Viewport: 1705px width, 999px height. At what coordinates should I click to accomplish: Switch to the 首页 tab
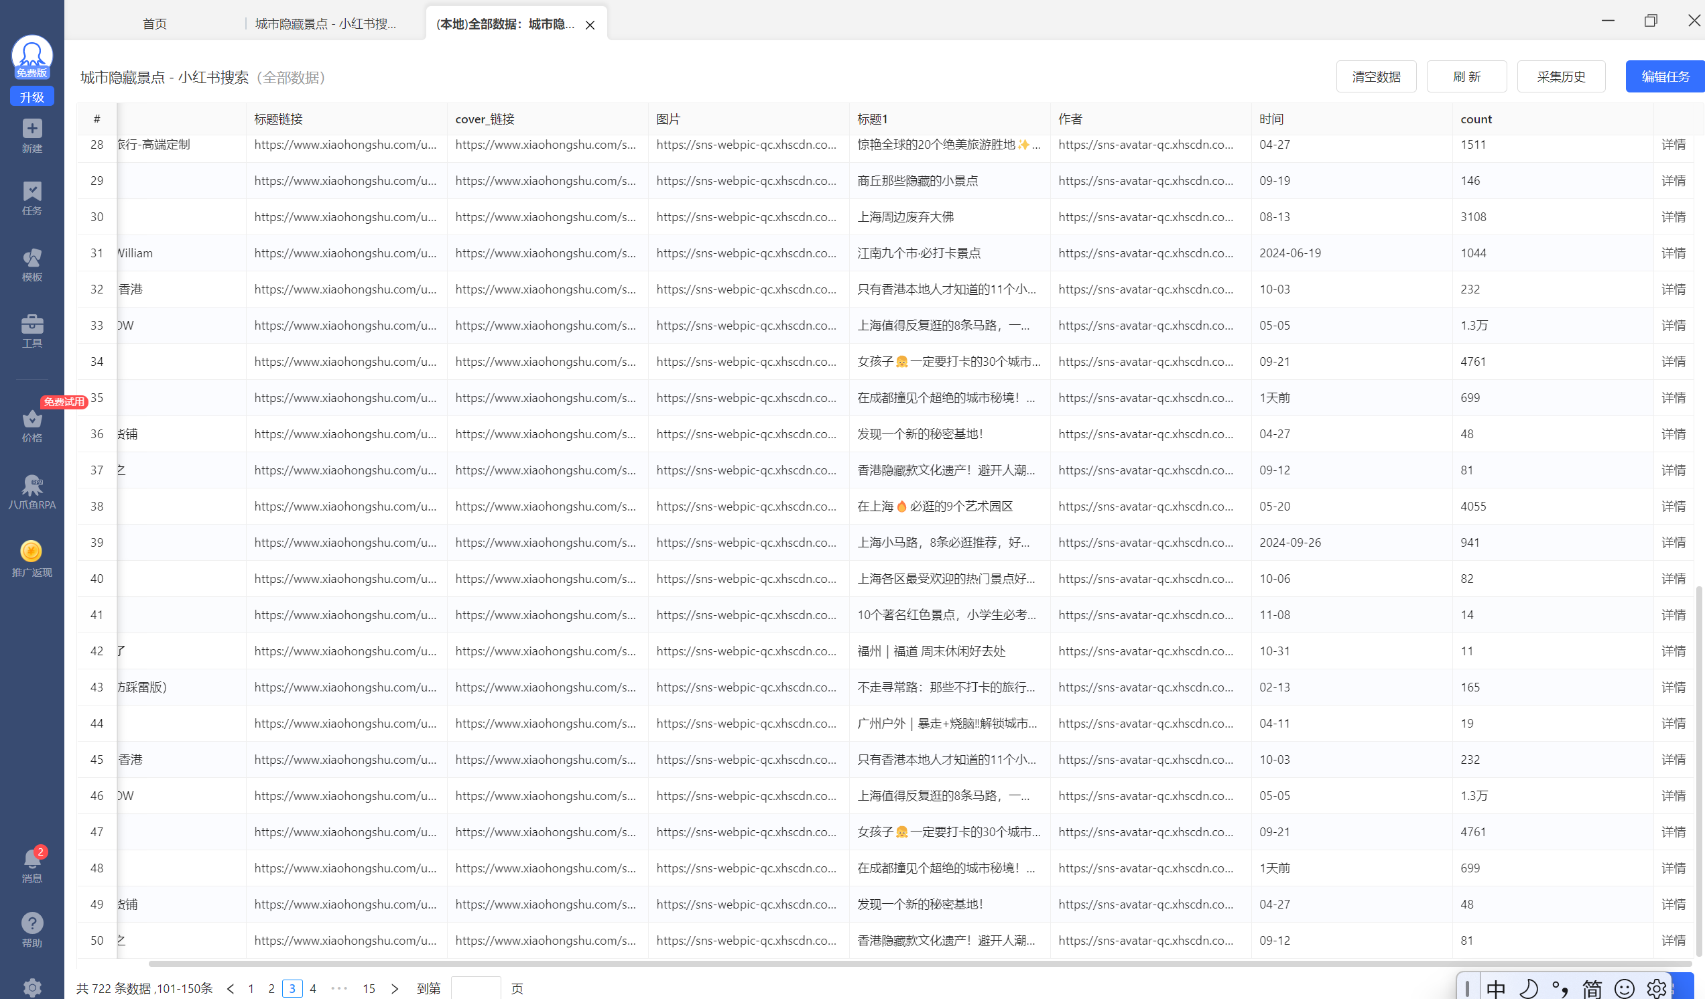tap(155, 24)
